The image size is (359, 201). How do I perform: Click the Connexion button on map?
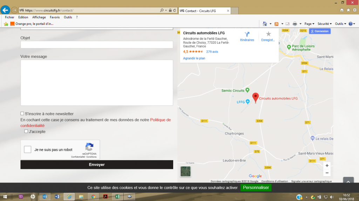[x=320, y=31]
